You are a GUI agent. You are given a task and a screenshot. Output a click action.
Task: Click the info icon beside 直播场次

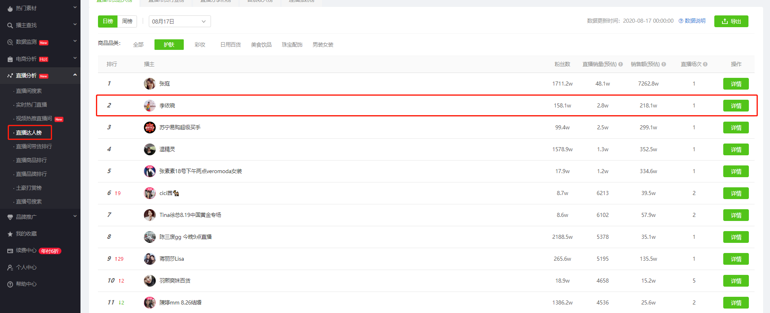pos(705,64)
